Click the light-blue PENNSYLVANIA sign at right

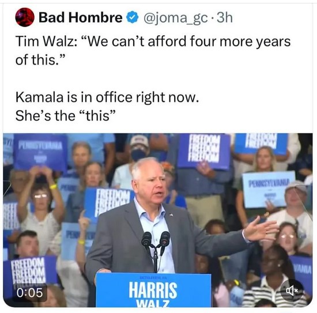coord(267,189)
